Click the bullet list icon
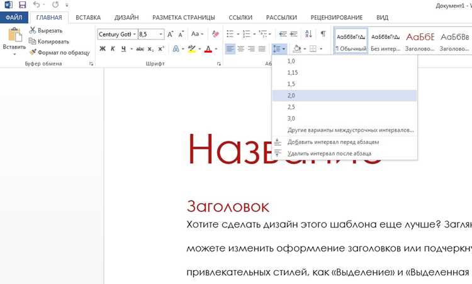Viewport: 472px width, 284px height. click(230, 34)
